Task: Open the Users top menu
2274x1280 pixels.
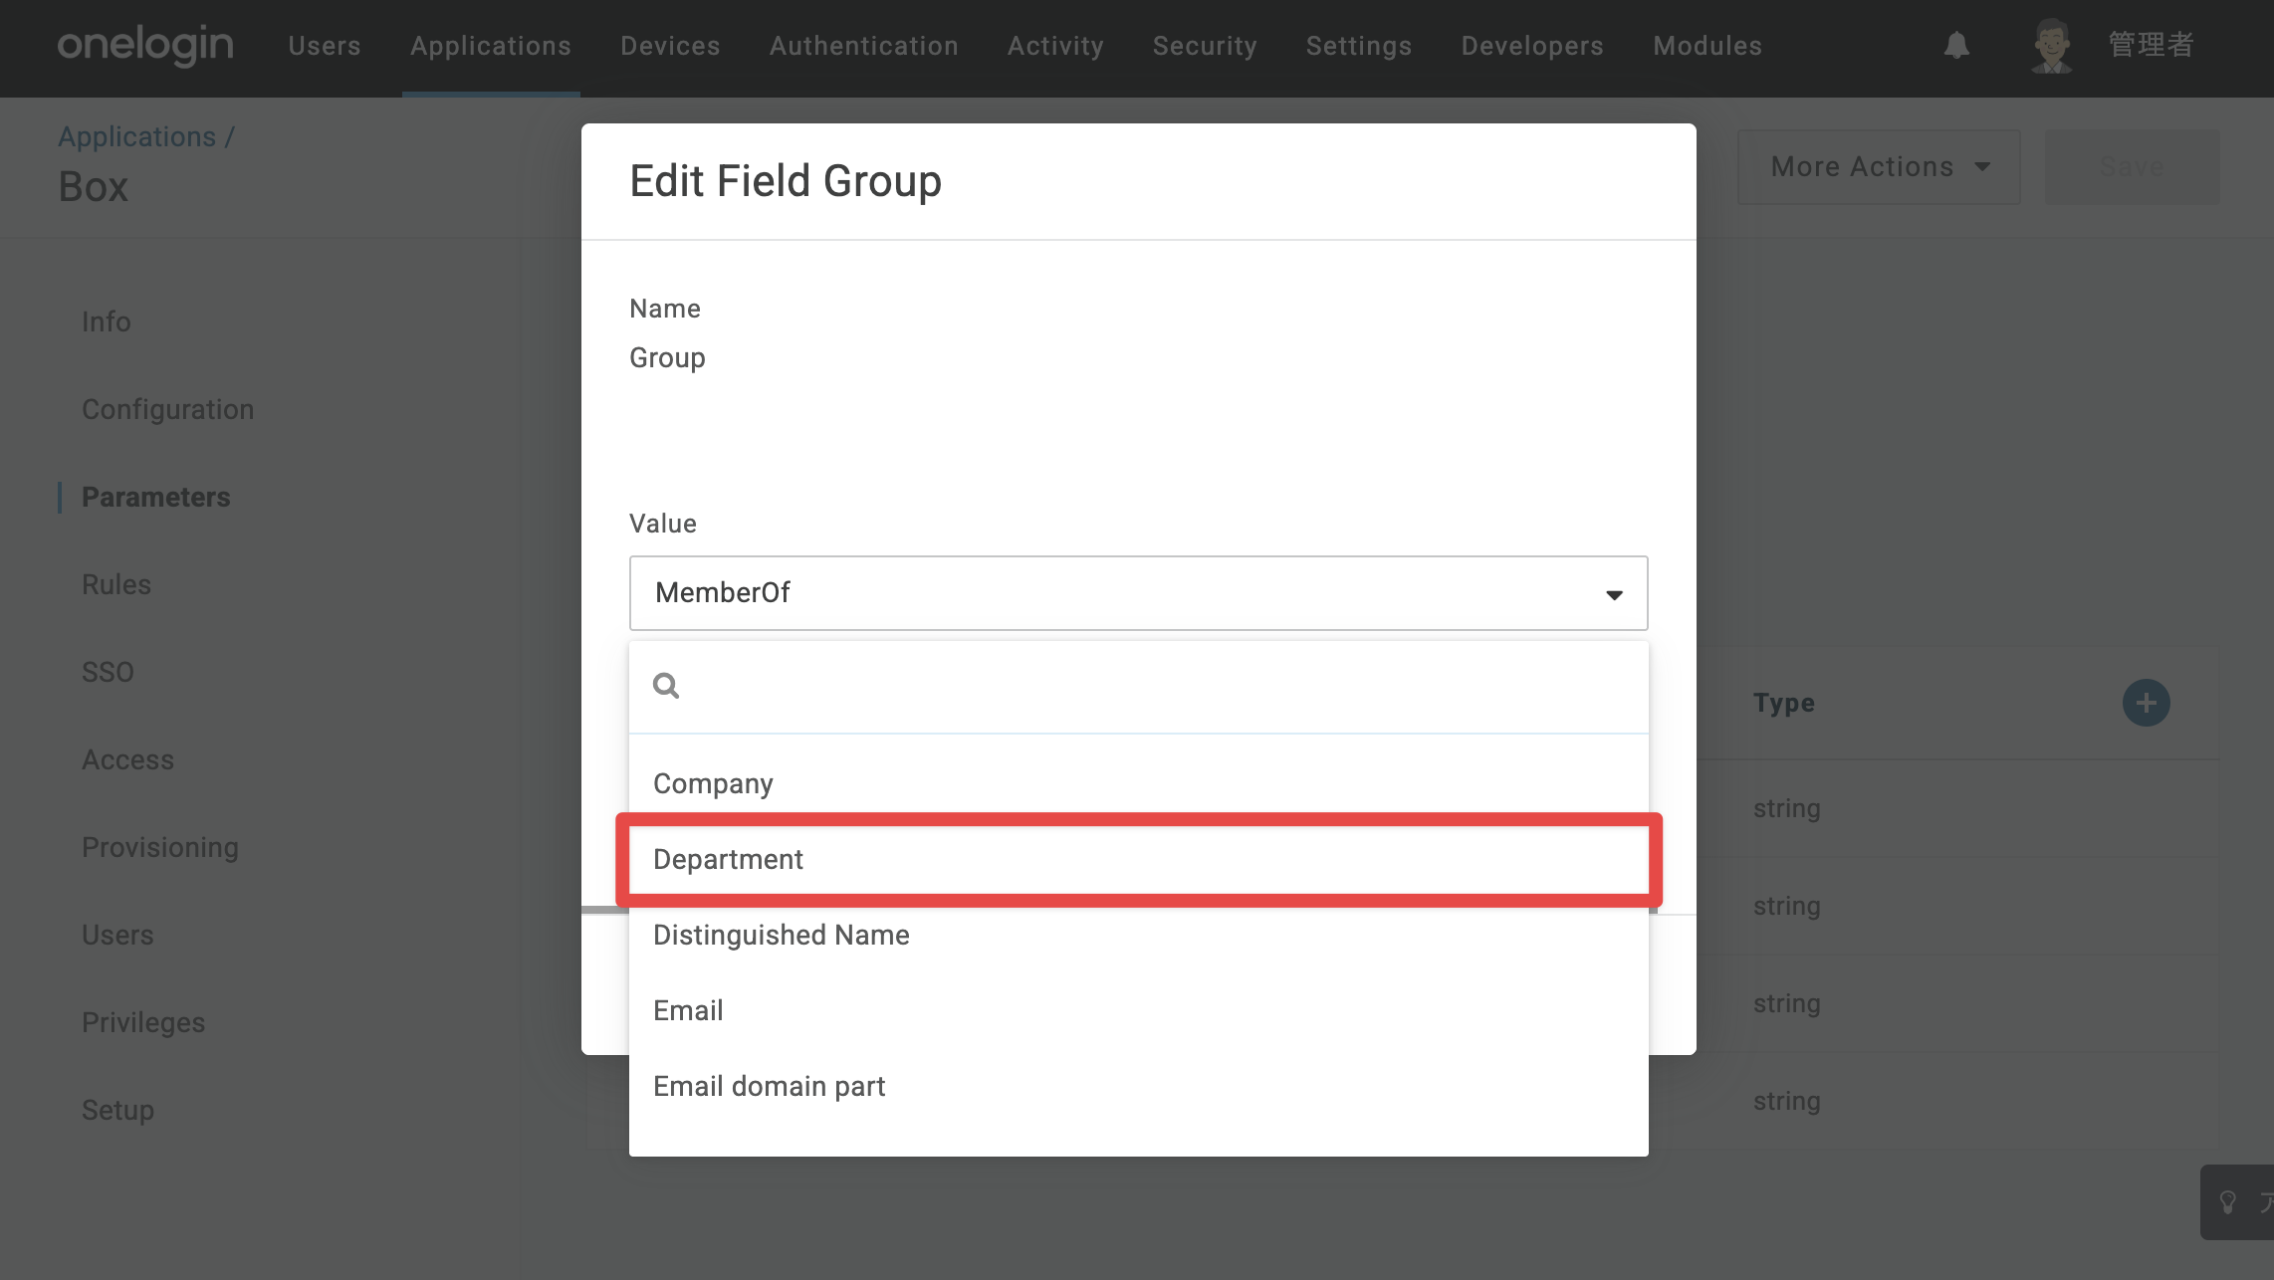Action: tap(325, 46)
